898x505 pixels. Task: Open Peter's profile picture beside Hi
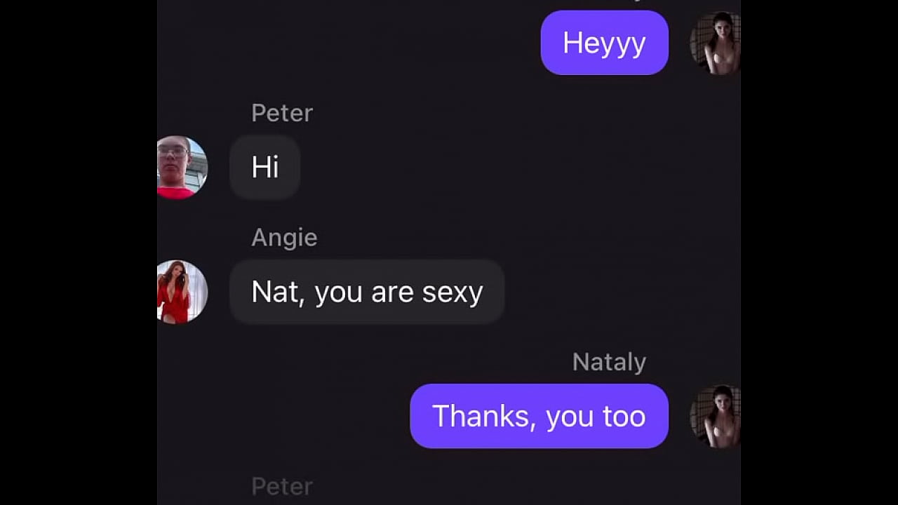point(181,167)
